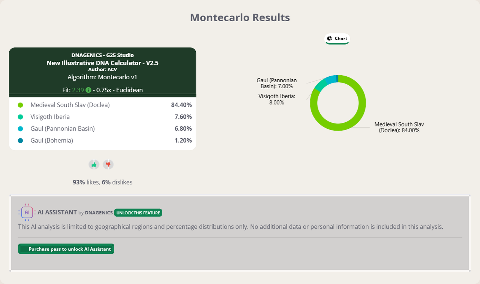Select the Gaul (Bohemia) result row

[102, 141]
